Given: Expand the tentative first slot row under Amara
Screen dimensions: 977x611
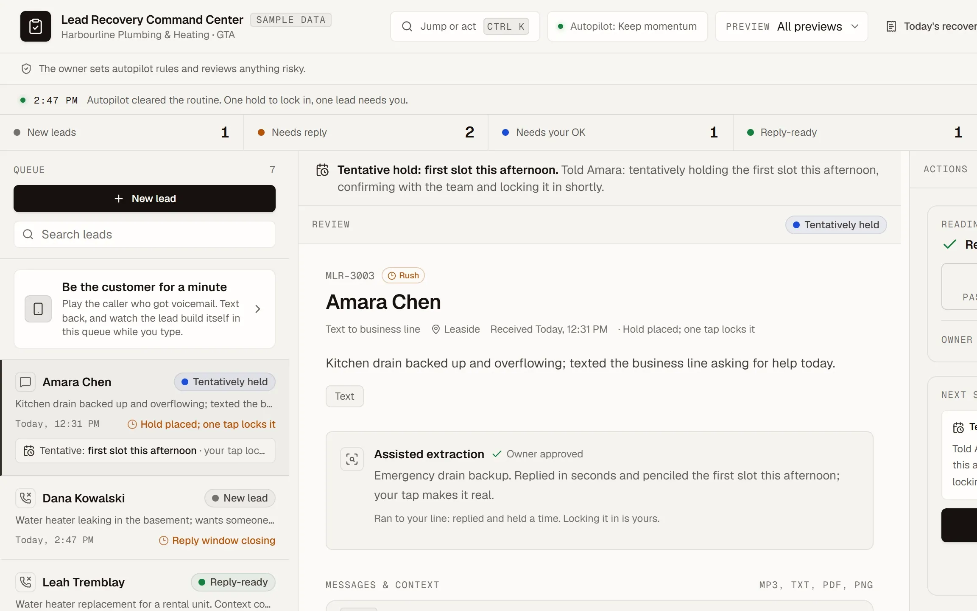Looking at the screenshot, I should [x=145, y=451].
